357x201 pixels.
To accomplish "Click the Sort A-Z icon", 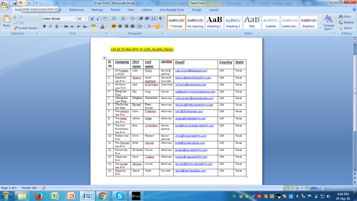I will coord(153,19).
